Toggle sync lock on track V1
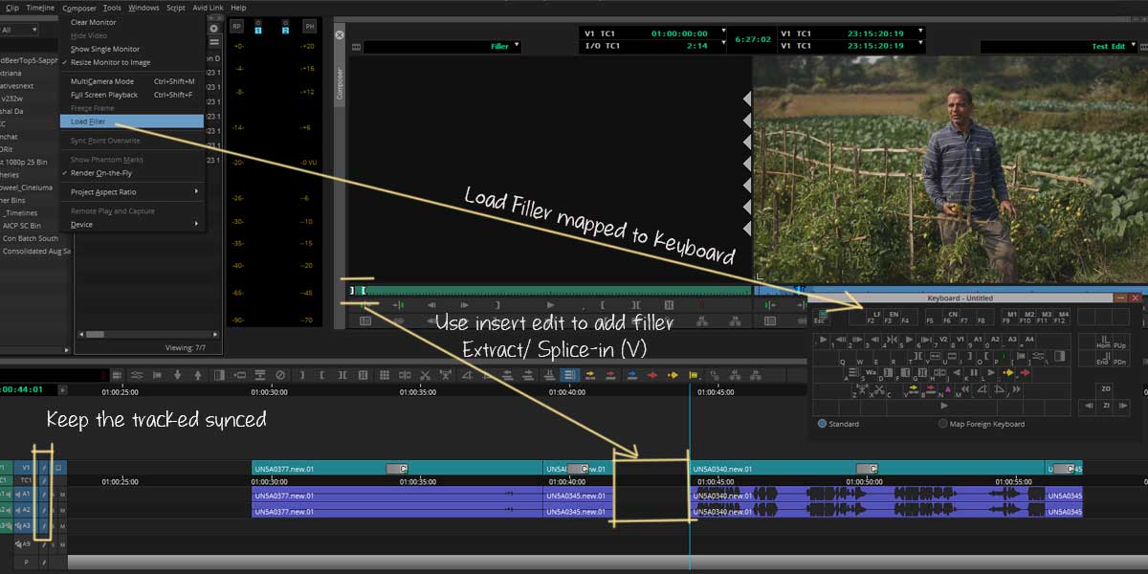Image resolution: width=1148 pixels, height=574 pixels. [43, 468]
